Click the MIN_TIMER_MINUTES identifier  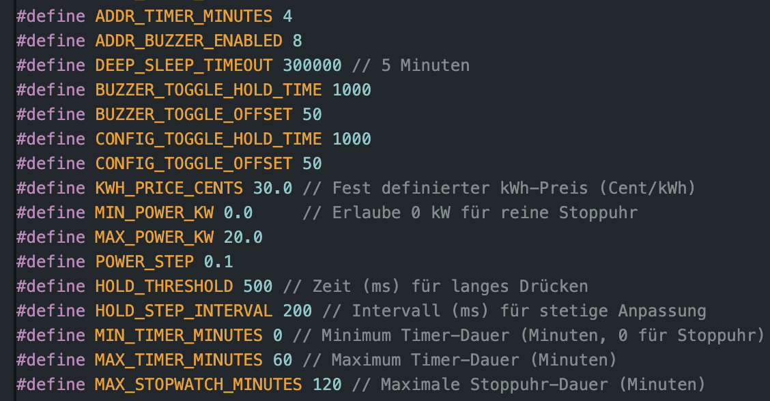pyautogui.click(x=179, y=336)
